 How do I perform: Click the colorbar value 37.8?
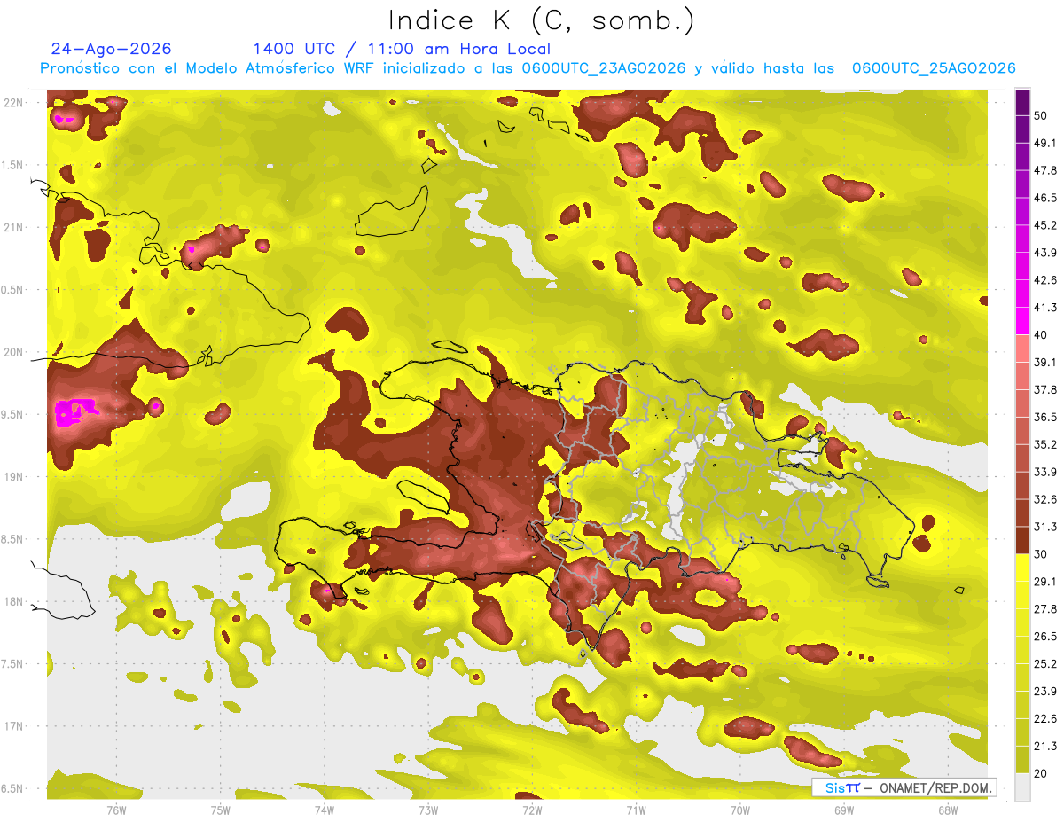click(1044, 389)
